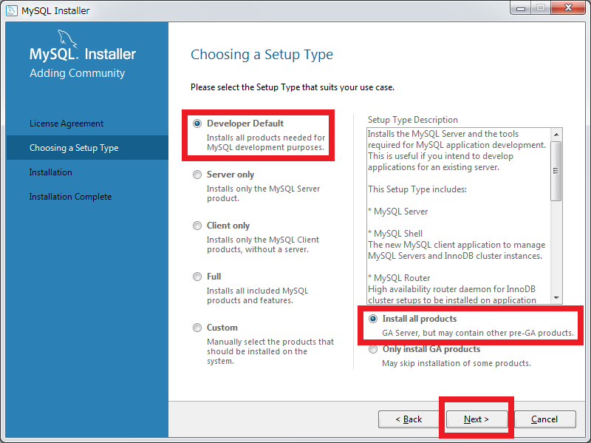The height and width of the screenshot is (443, 591).
Task: Click the '* MySQL Server' line in description
Action: point(398,212)
